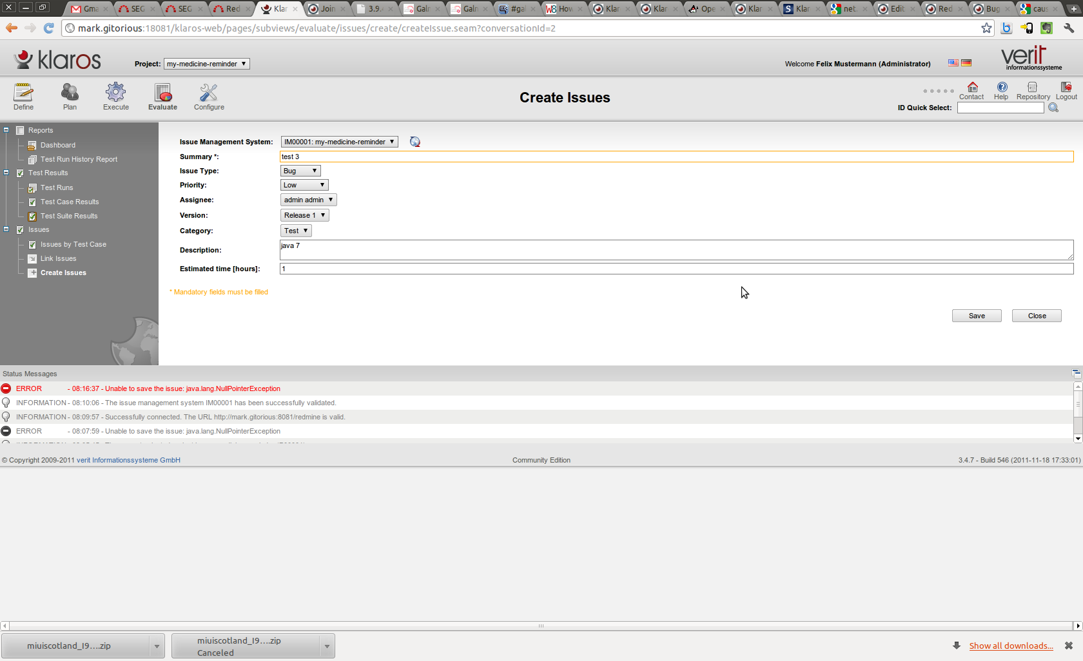The width and height of the screenshot is (1083, 661).
Task: Collapse the Reports tree node
Action: click(x=6, y=130)
